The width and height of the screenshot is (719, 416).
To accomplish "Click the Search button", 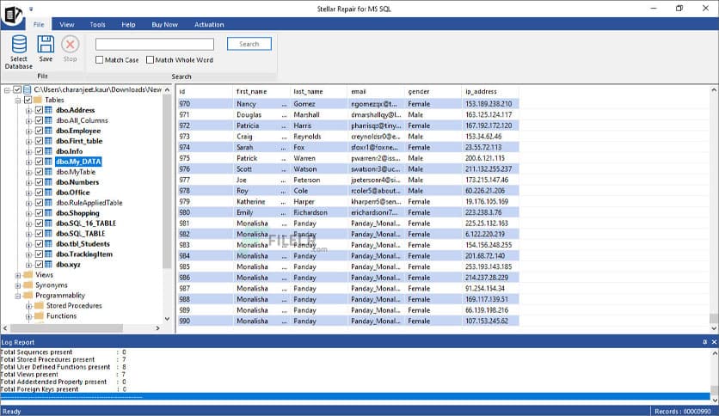I will click(249, 44).
